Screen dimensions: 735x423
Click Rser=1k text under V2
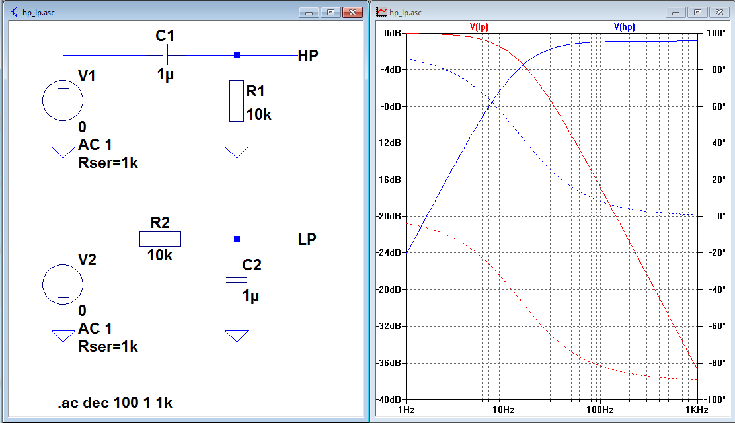coord(108,346)
